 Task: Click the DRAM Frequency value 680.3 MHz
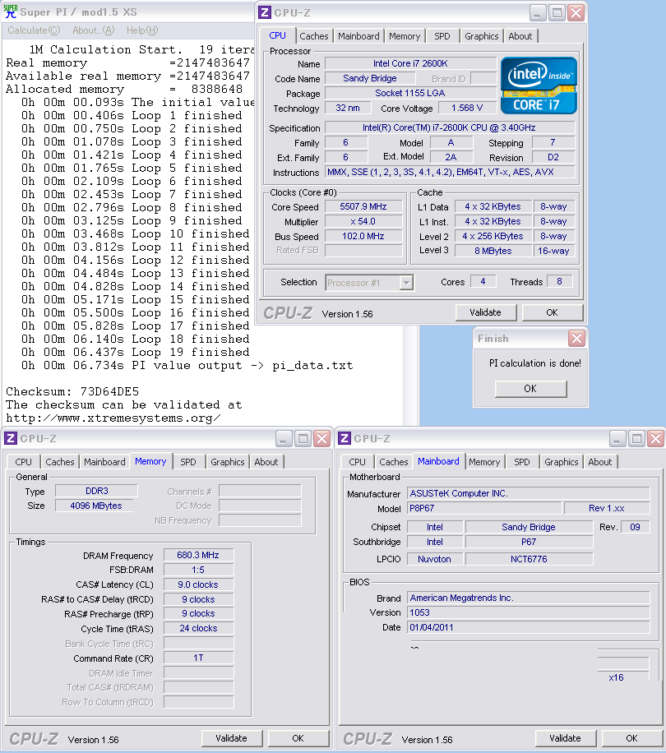pos(198,555)
